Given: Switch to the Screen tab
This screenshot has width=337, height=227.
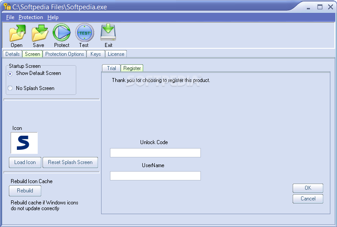Looking at the screenshot, I should [32, 54].
